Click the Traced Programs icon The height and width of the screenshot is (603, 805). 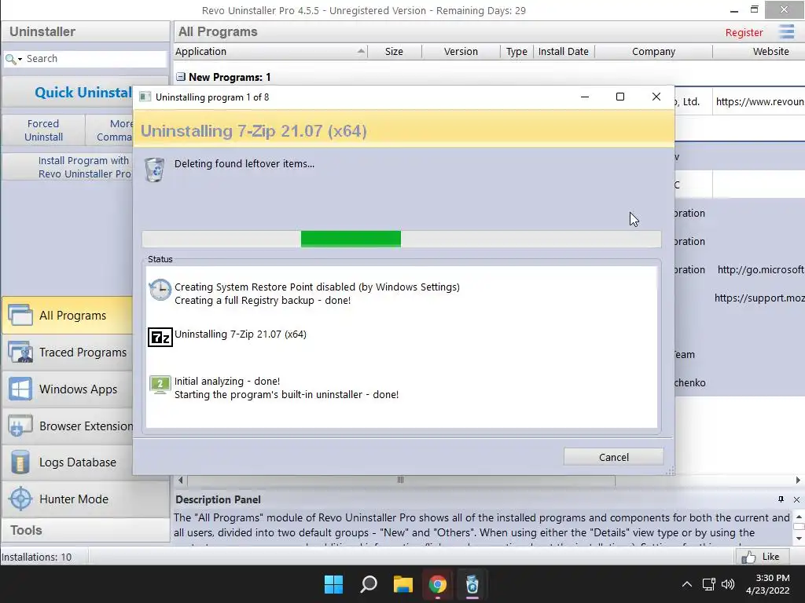pos(20,353)
